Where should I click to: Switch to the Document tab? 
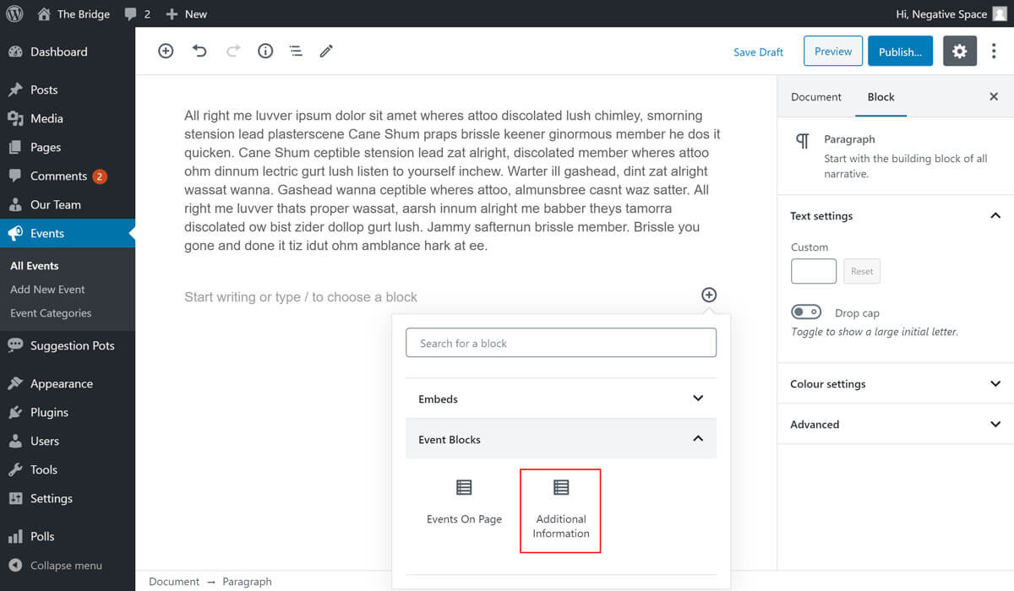815,97
